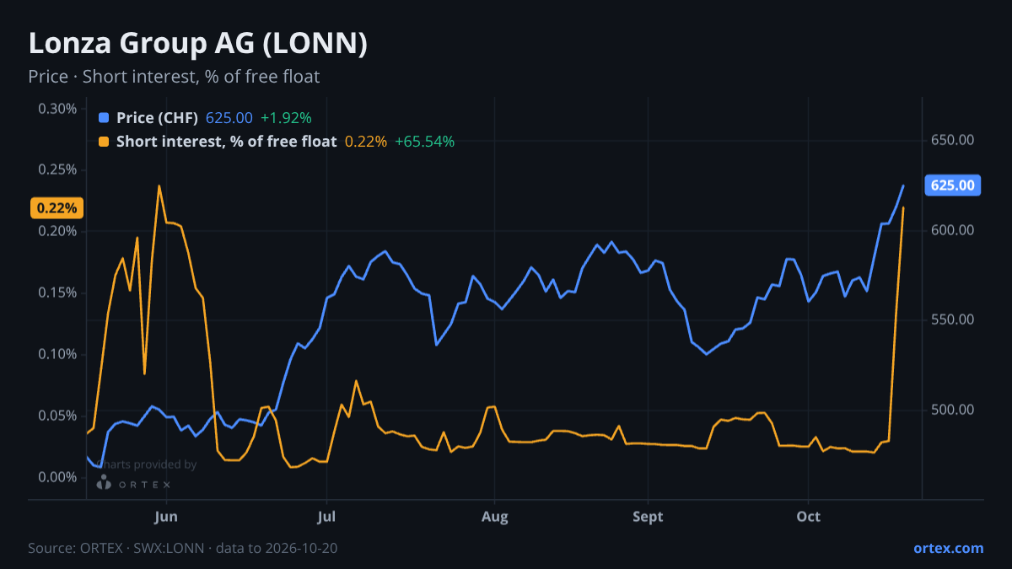Image resolution: width=1012 pixels, height=569 pixels.
Task: Click the orange 0.22% axis badge
Action: tap(57, 207)
